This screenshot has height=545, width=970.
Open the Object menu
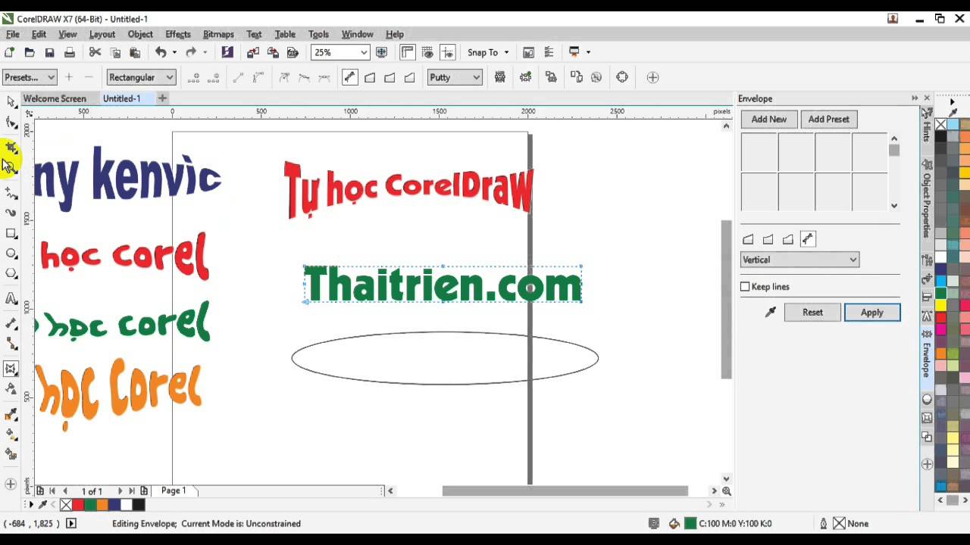(140, 34)
